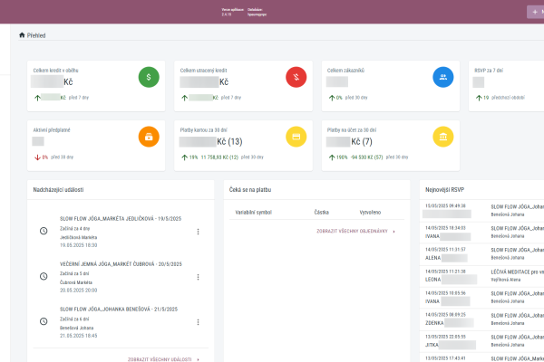544x362 pixels.
Task: Click Nadcházející události panel heading
Action: click(58, 190)
